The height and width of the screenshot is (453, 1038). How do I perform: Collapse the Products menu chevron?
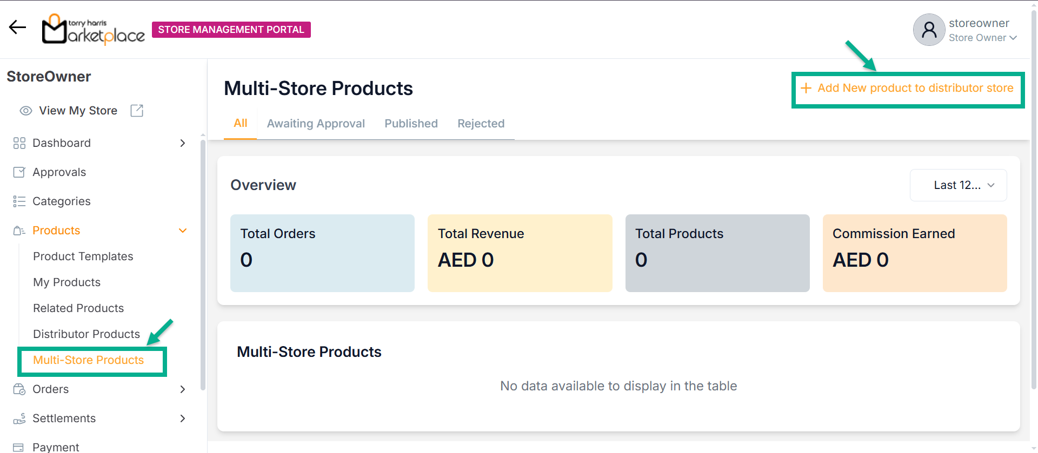[x=183, y=231]
